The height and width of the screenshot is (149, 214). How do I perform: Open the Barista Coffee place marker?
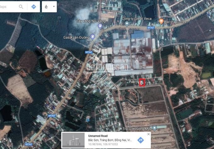point(161,21)
